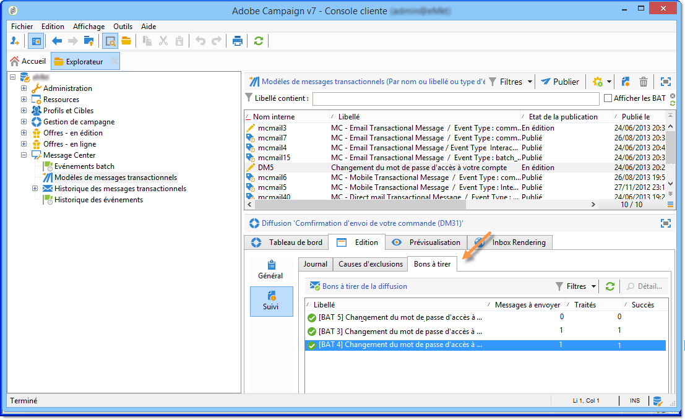Switch to the Accueil tab
The height and width of the screenshot is (420, 685).
[29, 61]
